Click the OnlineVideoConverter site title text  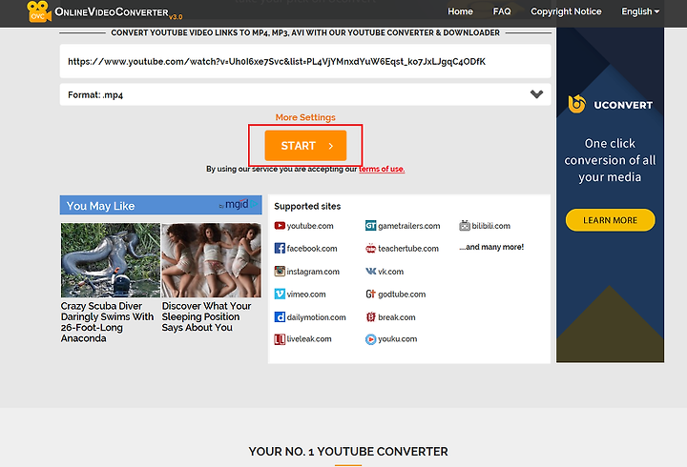point(113,12)
